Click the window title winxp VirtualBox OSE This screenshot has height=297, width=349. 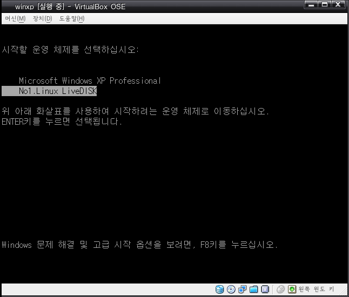(x=70, y=6)
